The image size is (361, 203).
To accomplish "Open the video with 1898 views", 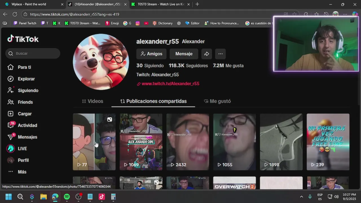I will 281,142.
